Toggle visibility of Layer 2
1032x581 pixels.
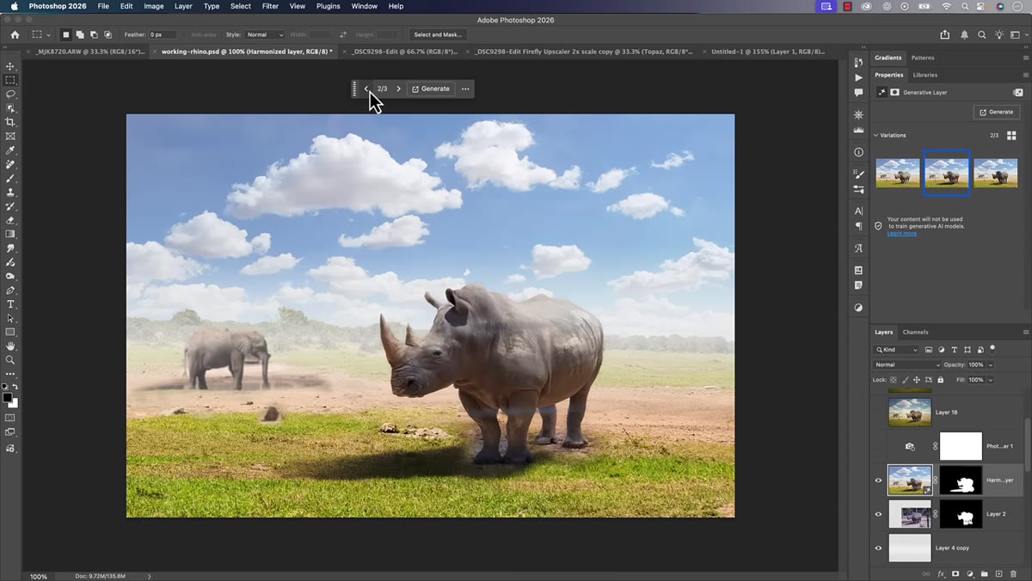878,514
